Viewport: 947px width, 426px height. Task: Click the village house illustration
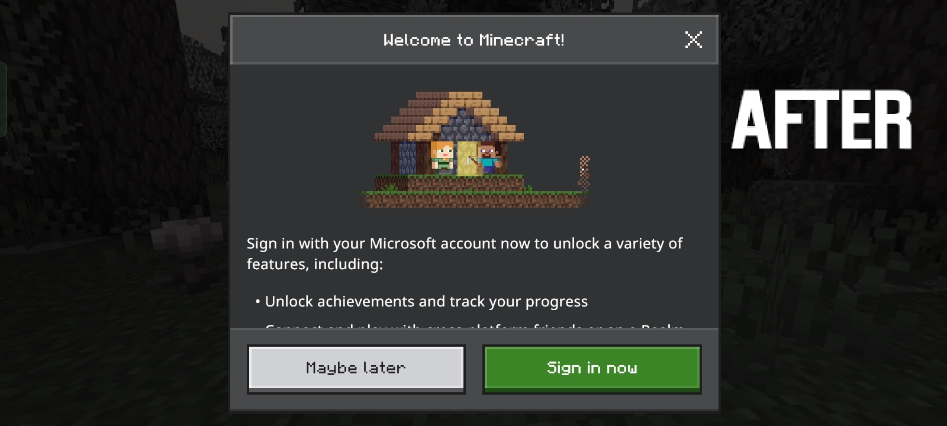point(475,149)
